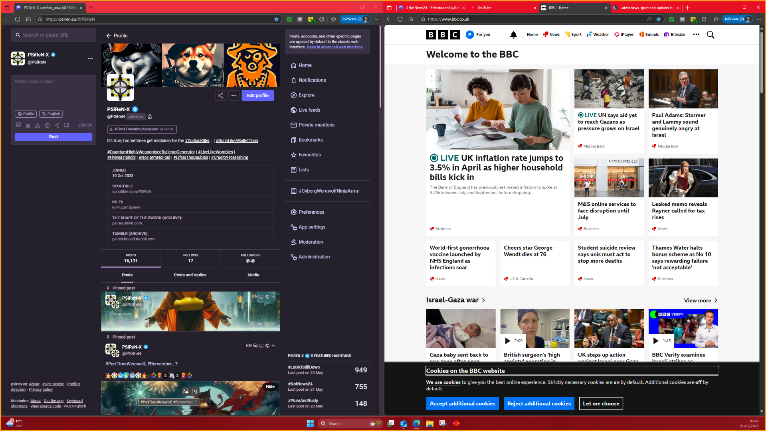Open Bookmarks in the Mastodon sidebar
The height and width of the screenshot is (431, 766).
[x=307, y=140]
